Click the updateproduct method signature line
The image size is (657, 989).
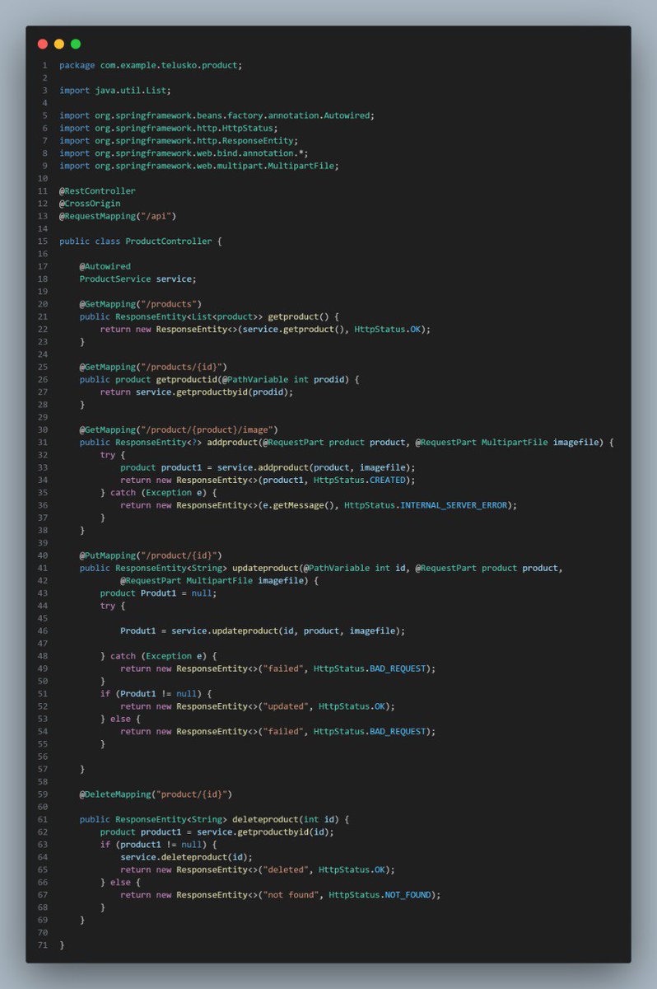click(x=321, y=568)
